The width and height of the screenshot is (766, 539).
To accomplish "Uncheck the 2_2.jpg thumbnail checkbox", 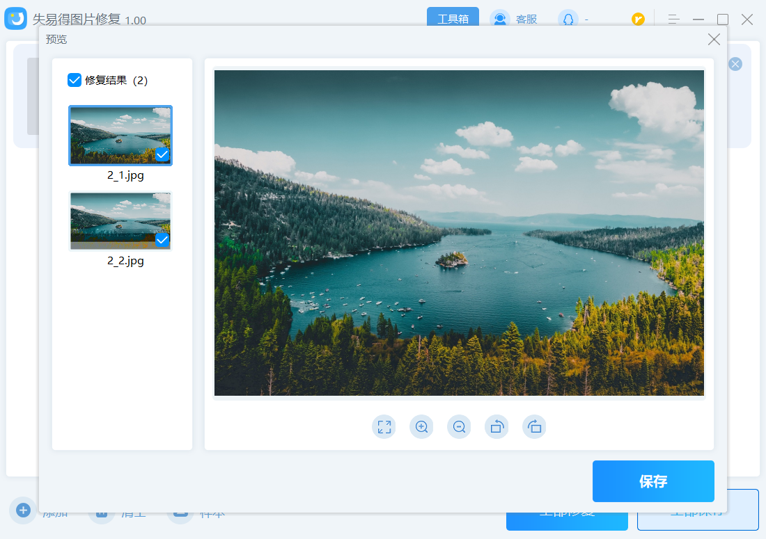I will click(x=162, y=240).
